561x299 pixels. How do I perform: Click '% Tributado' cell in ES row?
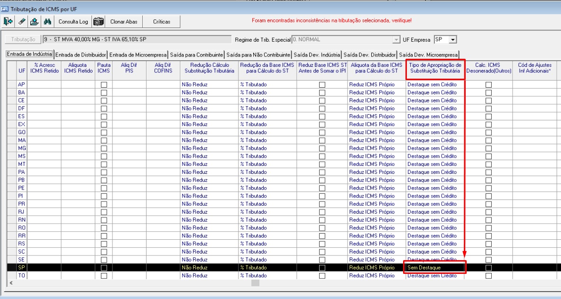pyautogui.click(x=267, y=116)
